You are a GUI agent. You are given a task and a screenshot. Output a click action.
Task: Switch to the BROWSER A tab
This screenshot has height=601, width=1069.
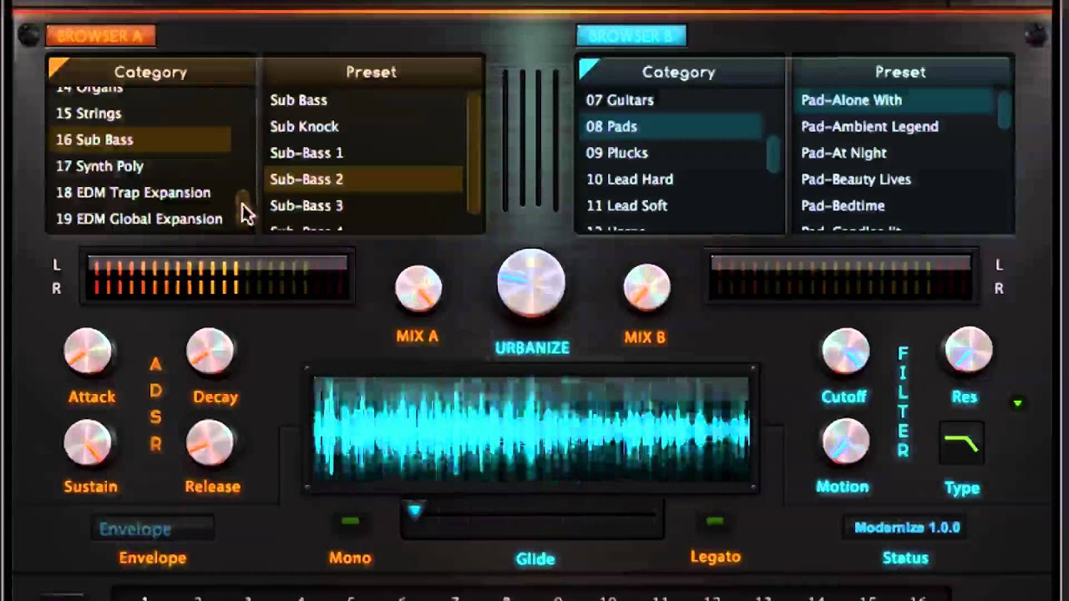point(100,36)
